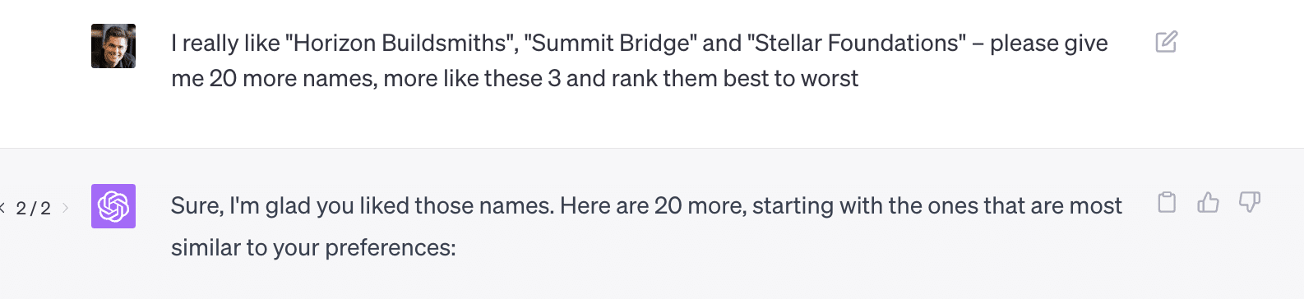Give the response a thumbs up
The image size is (1304, 299).
pos(1208,202)
